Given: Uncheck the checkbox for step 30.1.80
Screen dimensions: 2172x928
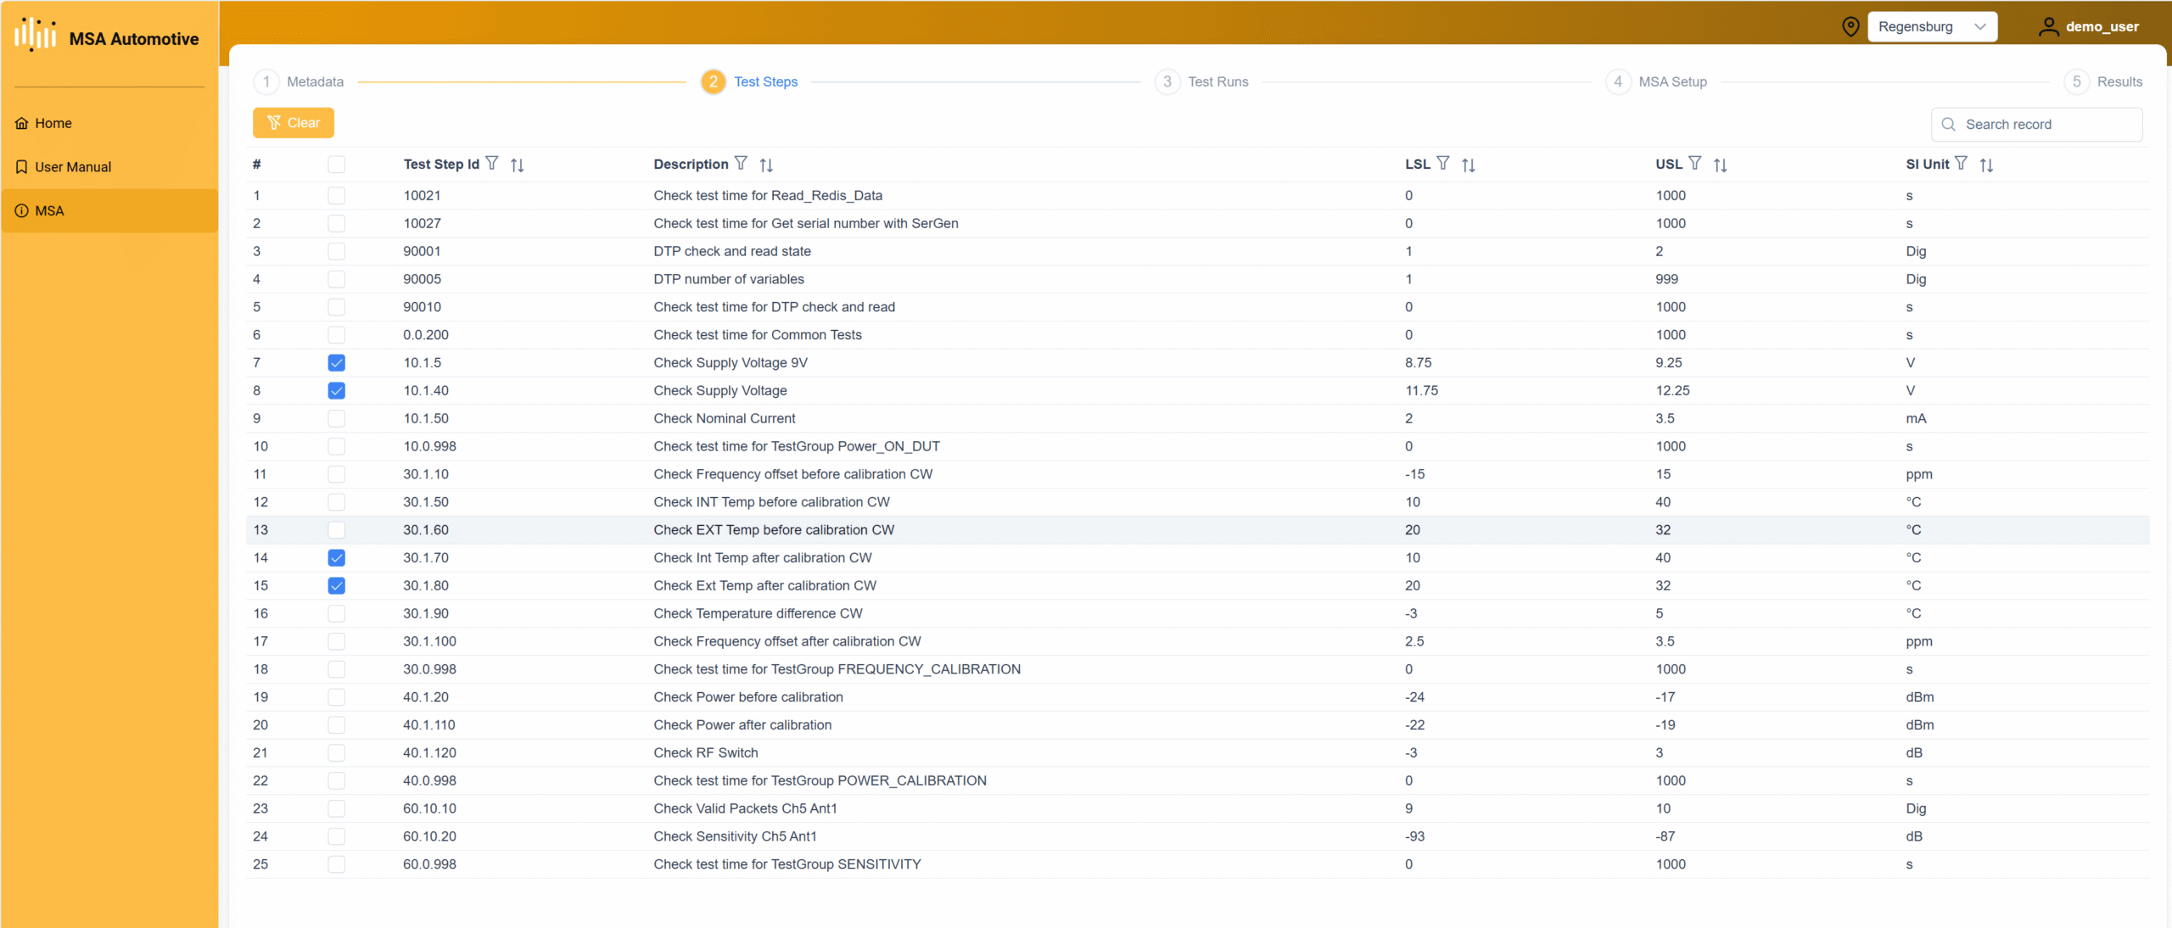Looking at the screenshot, I should click(x=337, y=586).
